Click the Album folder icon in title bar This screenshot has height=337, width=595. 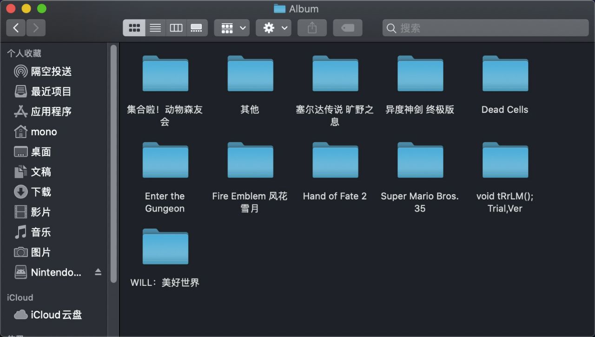tap(279, 9)
